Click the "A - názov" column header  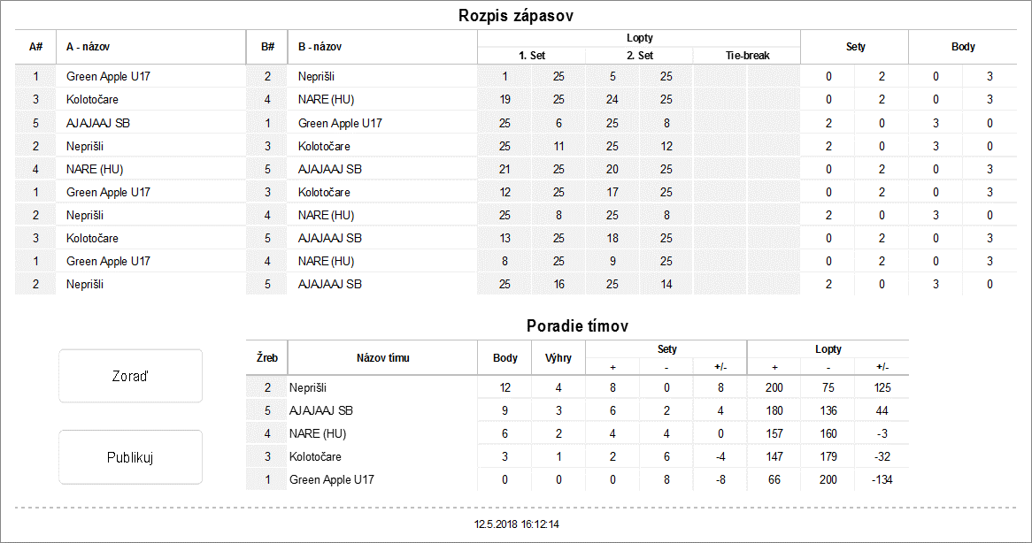(89, 47)
